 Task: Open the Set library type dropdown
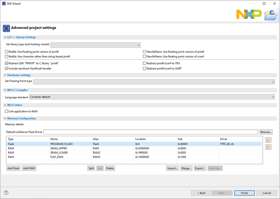click(x=96, y=45)
